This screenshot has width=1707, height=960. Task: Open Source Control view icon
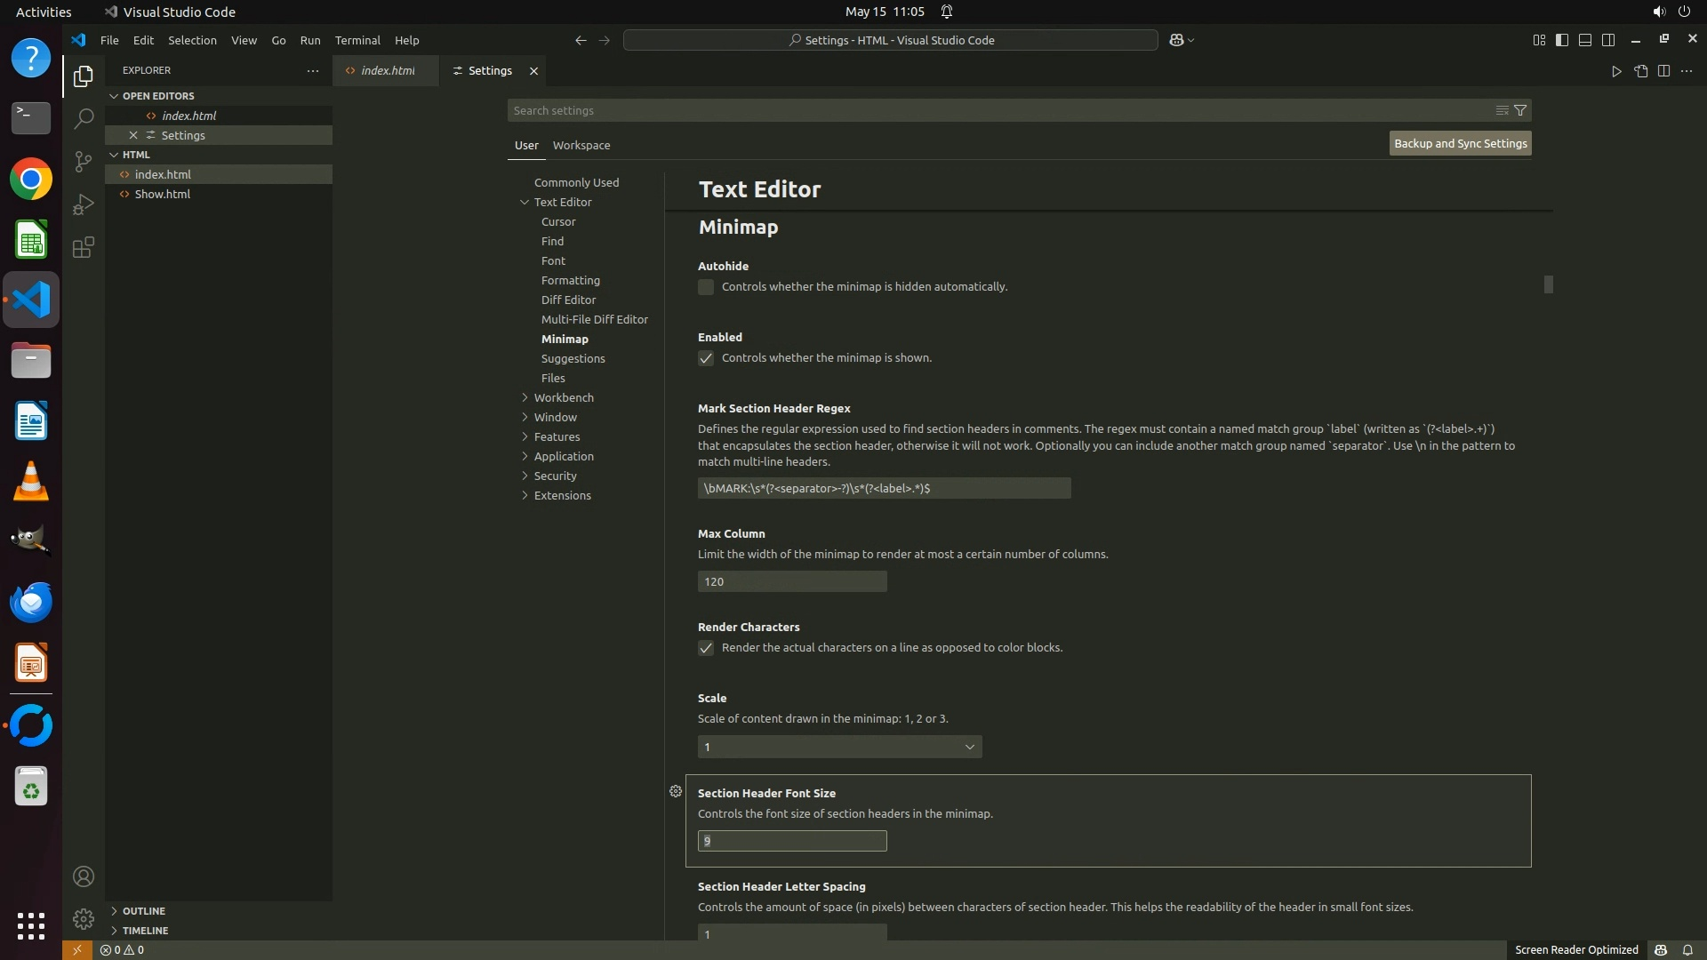84,161
